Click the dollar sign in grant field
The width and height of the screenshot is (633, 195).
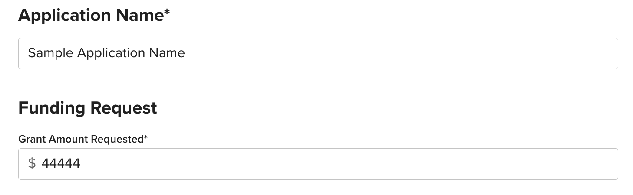pyautogui.click(x=32, y=163)
